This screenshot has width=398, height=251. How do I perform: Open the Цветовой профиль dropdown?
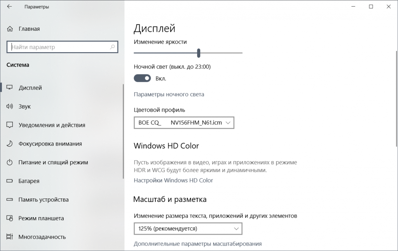pyautogui.click(x=184, y=123)
